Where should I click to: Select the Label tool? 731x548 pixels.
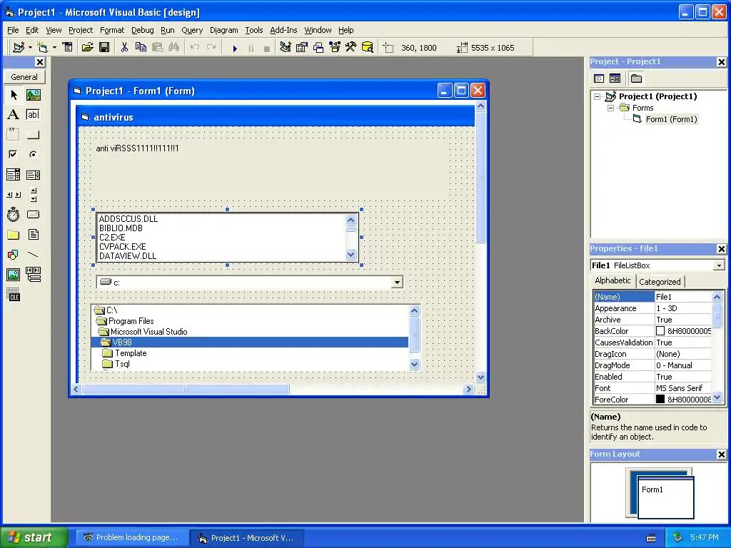pos(14,115)
